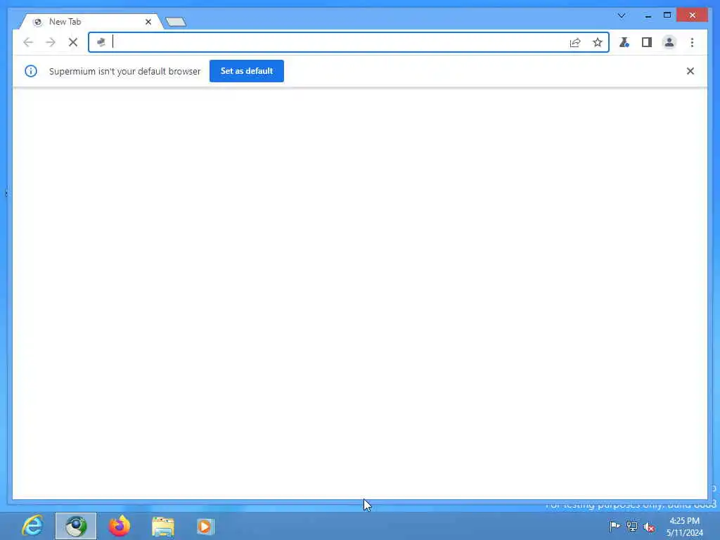Stop loading the page

click(73, 42)
